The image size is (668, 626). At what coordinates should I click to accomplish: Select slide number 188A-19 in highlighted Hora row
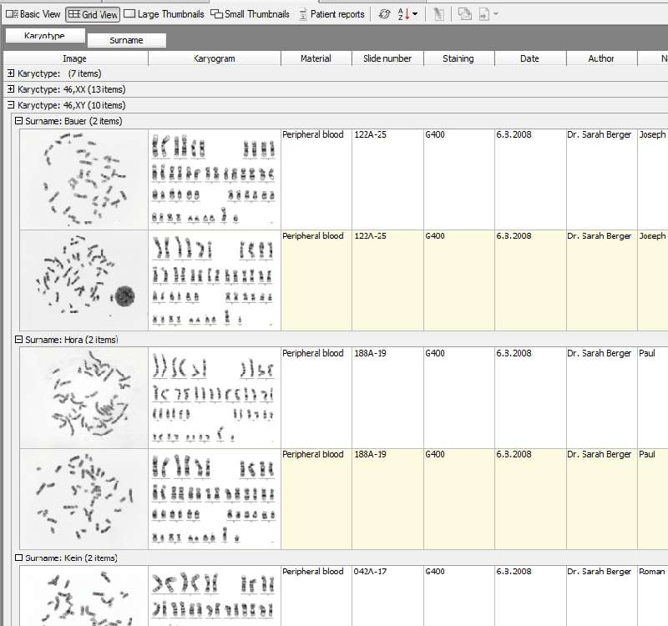[x=370, y=454]
